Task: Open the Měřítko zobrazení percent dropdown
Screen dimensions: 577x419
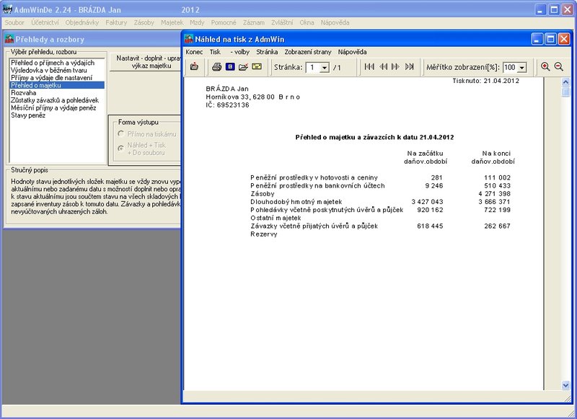Action: [521, 68]
